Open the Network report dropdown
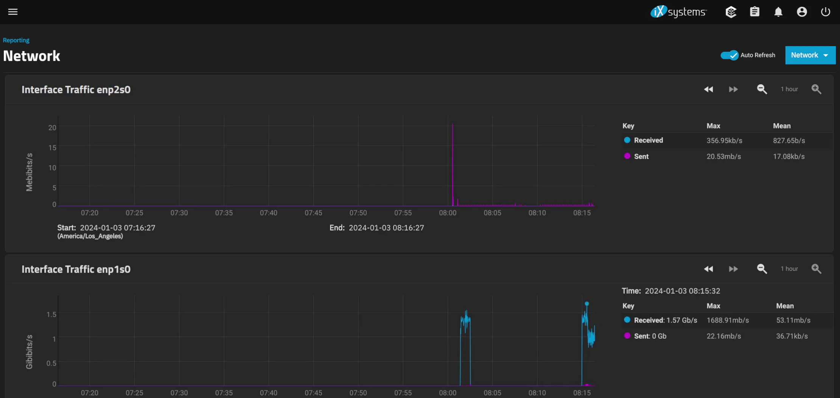This screenshot has width=840, height=398. click(x=810, y=55)
